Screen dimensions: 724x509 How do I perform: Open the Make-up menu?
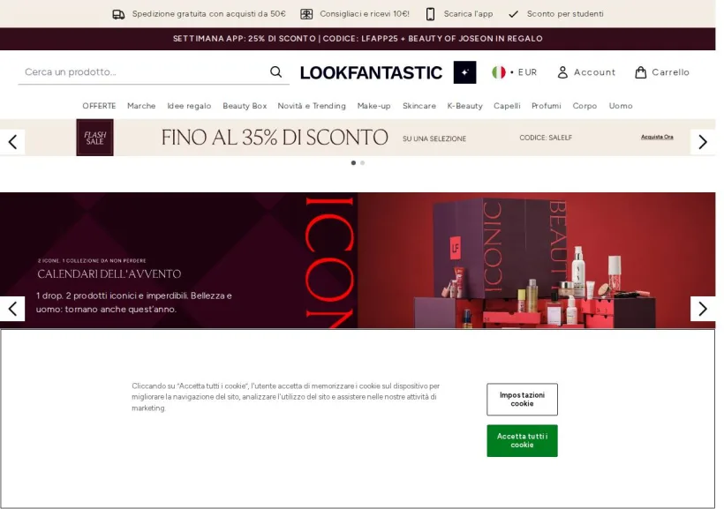[374, 106]
